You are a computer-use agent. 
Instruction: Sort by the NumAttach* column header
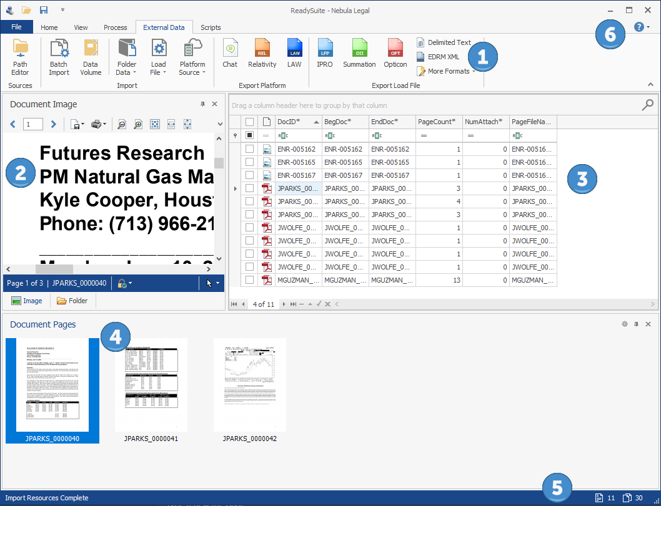(x=485, y=122)
